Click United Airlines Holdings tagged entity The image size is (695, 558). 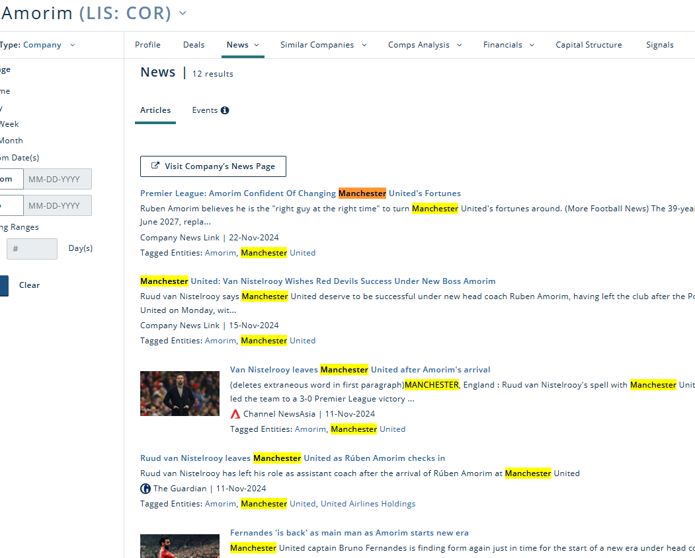pyautogui.click(x=368, y=504)
